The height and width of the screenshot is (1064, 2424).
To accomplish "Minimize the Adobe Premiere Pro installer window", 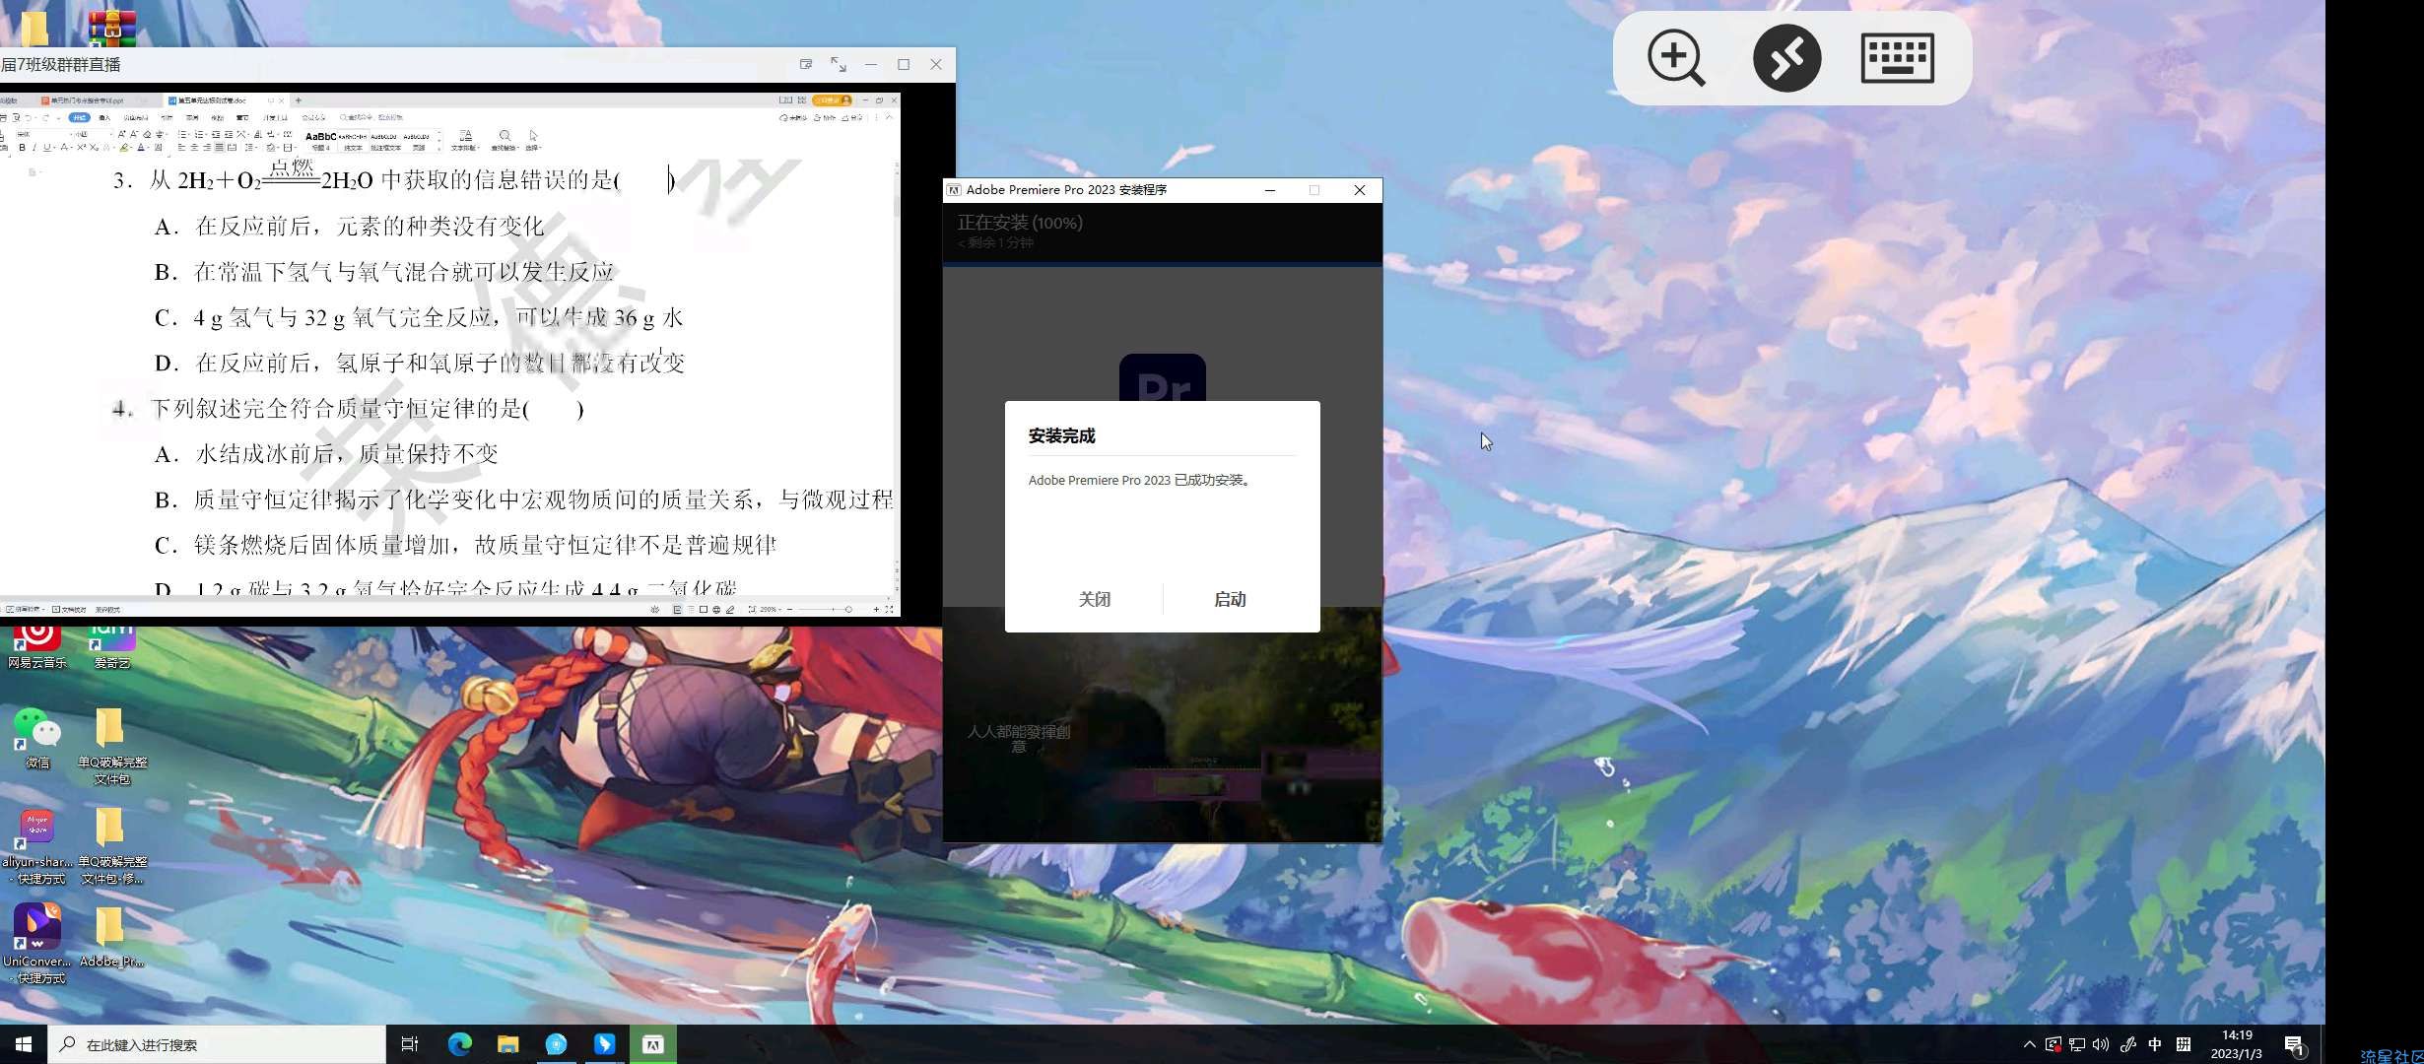I will pyautogui.click(x=1270, y=190).
